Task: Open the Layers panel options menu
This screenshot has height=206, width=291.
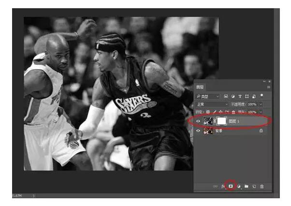Action: [269, 88]
